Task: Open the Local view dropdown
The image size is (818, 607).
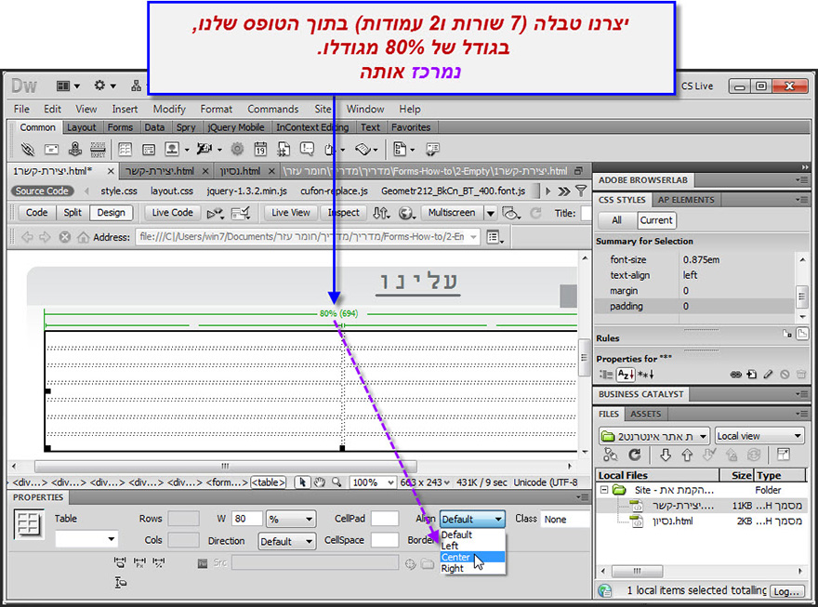Action: click(x=759, y=436)
